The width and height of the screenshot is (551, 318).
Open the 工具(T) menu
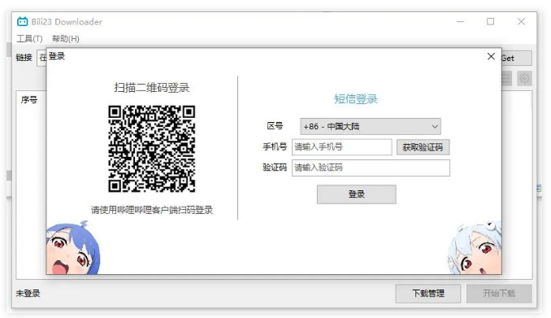(29, 39)
